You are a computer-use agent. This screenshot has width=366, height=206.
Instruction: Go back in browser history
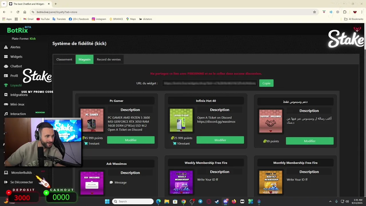click(4, 12)
